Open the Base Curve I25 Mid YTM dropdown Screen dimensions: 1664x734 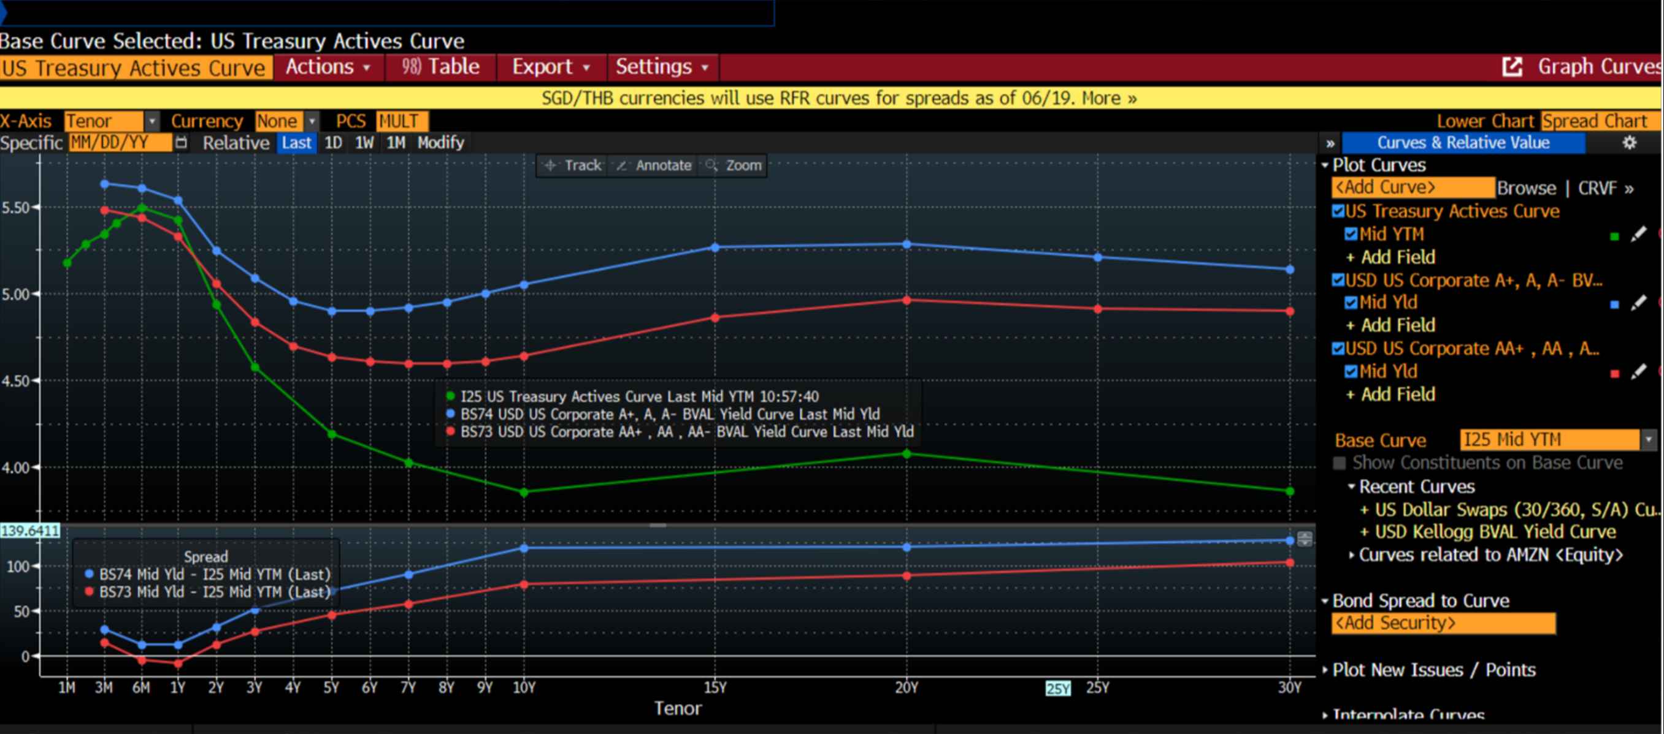click(1648, 440)
